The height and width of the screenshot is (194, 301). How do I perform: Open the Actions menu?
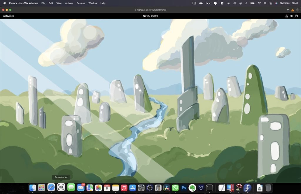[x=69, y=3]
